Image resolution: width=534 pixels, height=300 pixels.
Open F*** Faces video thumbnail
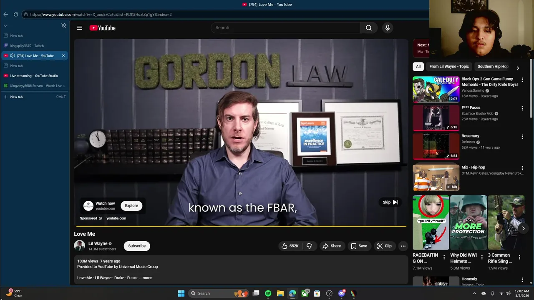pos(436,118)
